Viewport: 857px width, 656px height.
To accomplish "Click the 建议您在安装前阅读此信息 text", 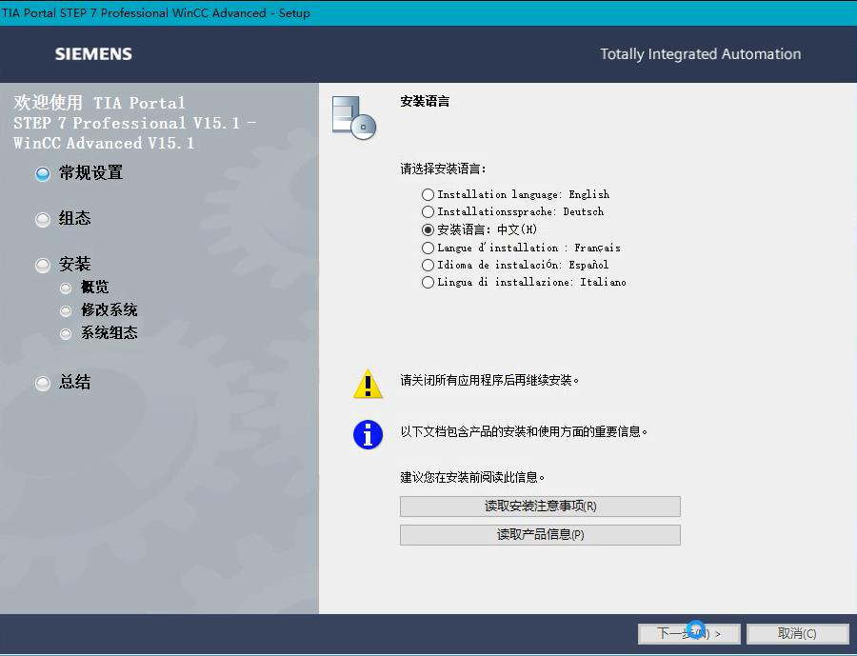I will 472,478.
